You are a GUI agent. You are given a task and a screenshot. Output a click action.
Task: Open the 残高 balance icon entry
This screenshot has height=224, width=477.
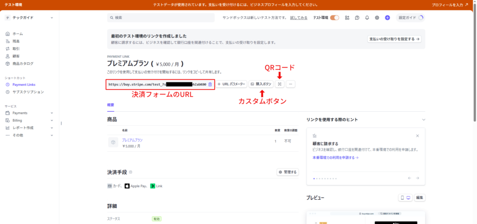(8, 41)
